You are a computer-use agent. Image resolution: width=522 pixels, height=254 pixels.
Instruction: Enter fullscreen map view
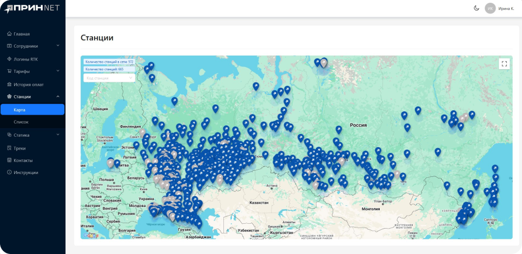coord(504,64)
